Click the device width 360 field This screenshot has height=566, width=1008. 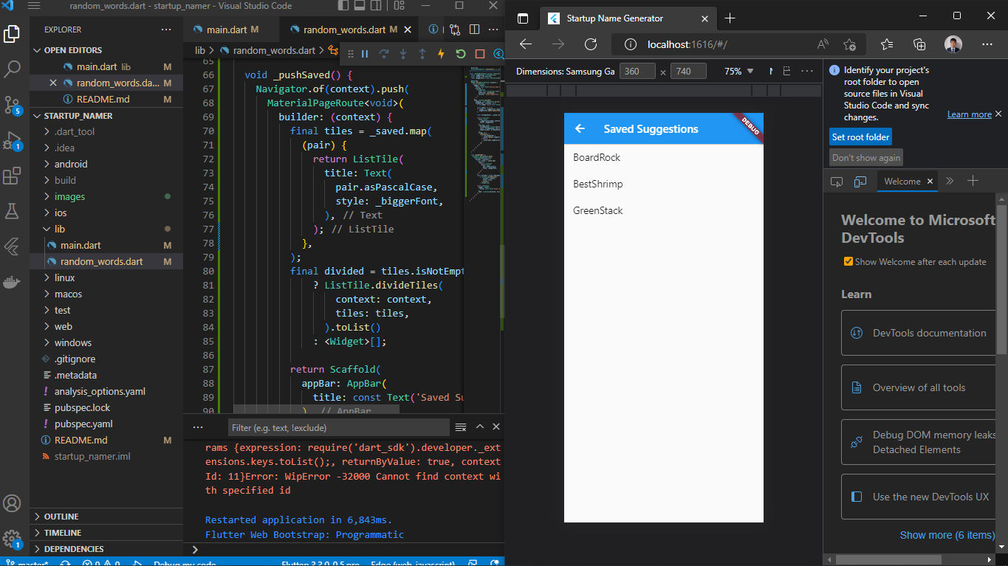tap(637, 72)
